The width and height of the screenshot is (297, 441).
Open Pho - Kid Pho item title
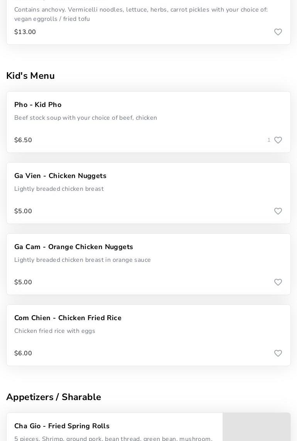(38, 105)
